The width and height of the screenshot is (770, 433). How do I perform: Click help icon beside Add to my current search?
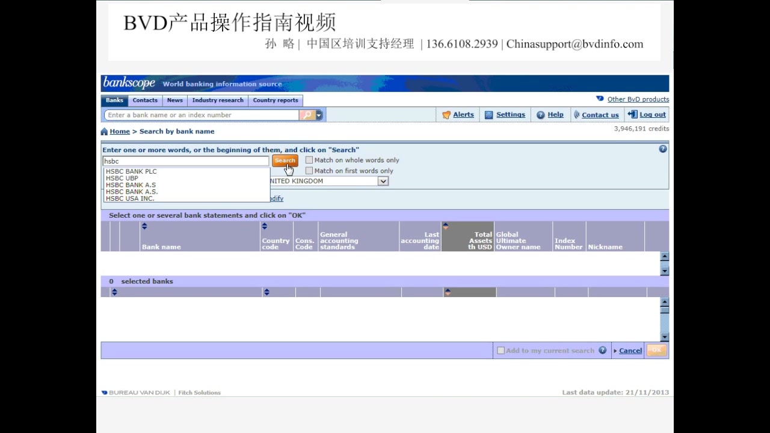click(x=602, y=350)
